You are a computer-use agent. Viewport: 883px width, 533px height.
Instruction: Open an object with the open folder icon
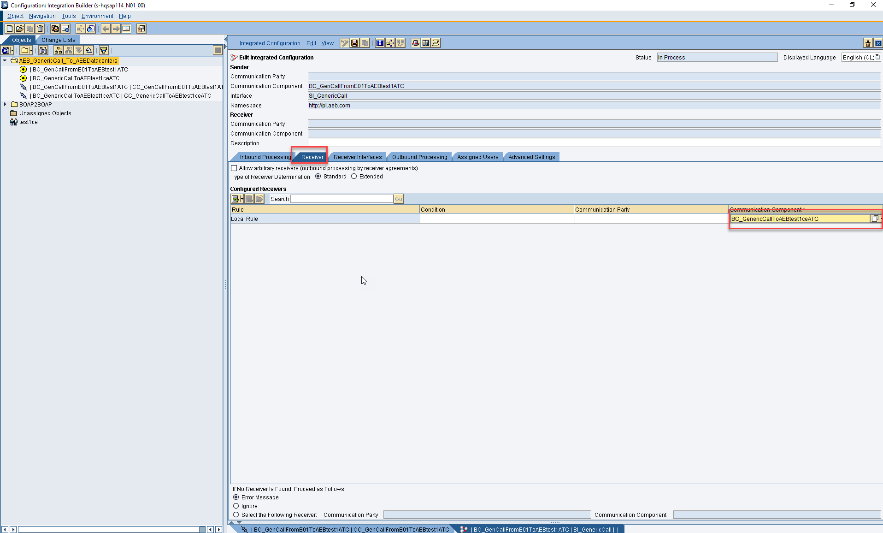click(x=19, y=29)
